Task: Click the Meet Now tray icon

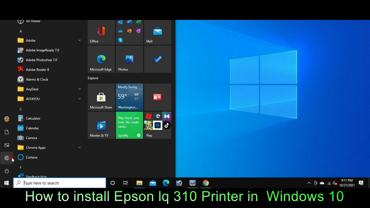Action: tap(315, 183)
